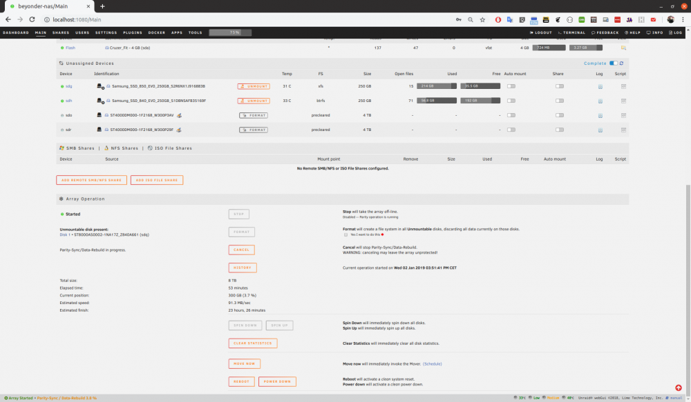
Task: Click the browser address bar
Action: pyautogui.click(x=247, y=20)
